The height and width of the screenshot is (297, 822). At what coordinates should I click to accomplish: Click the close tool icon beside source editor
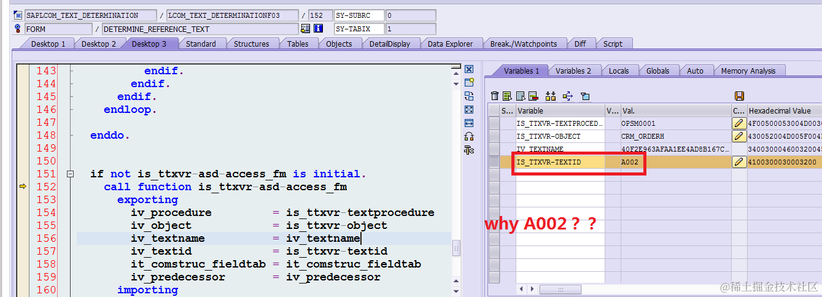[x=469, y=69]
